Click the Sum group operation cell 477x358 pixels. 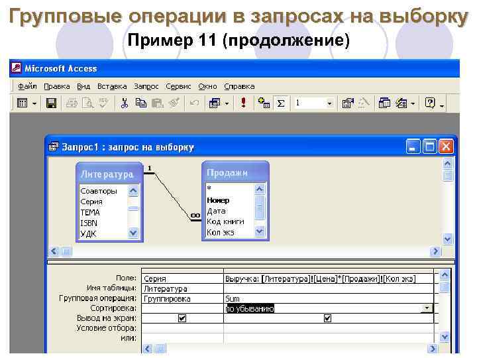coord(329,298)
